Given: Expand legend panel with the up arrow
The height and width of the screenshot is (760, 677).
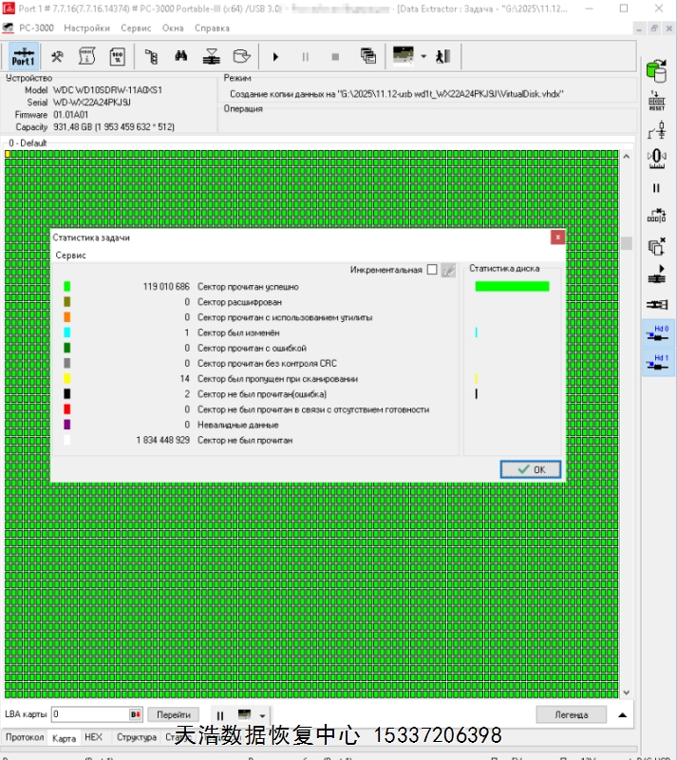Looking at the screenshot, I should (x=622, y=714).
